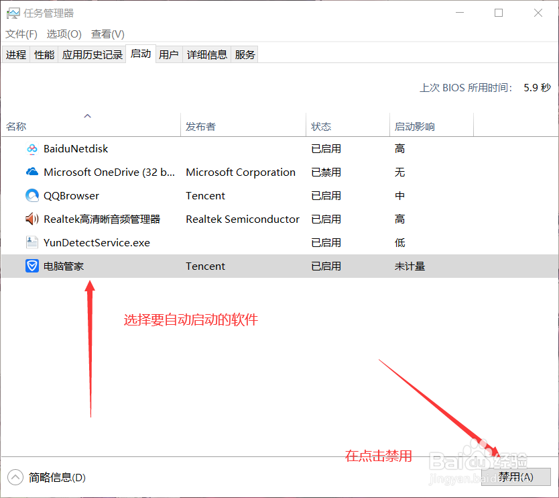Click the Realtek Semiconductor publisher cell
This screenshot has height=498, width=559.
coord(243,219)
